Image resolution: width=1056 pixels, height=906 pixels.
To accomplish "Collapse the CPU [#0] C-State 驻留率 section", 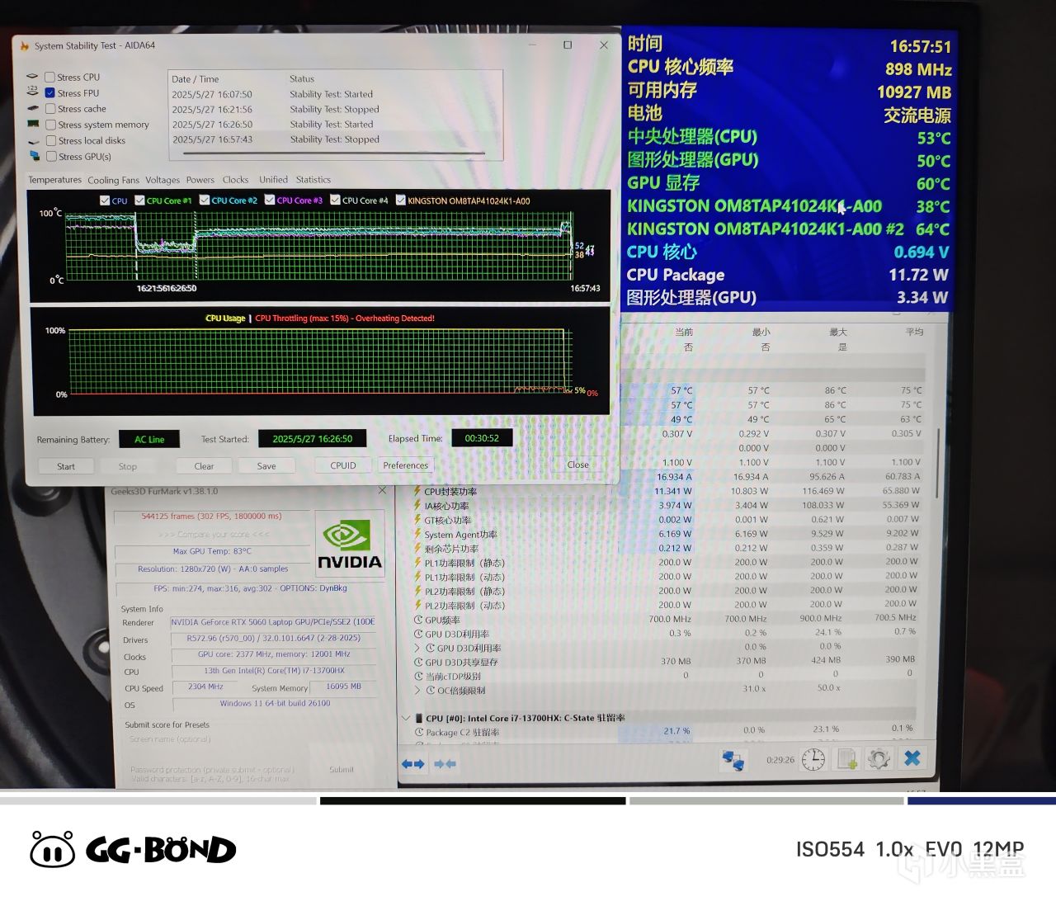I will point(406,718).
